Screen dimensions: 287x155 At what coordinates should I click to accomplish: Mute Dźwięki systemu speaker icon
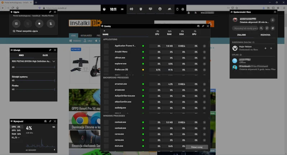coord(13,80)
